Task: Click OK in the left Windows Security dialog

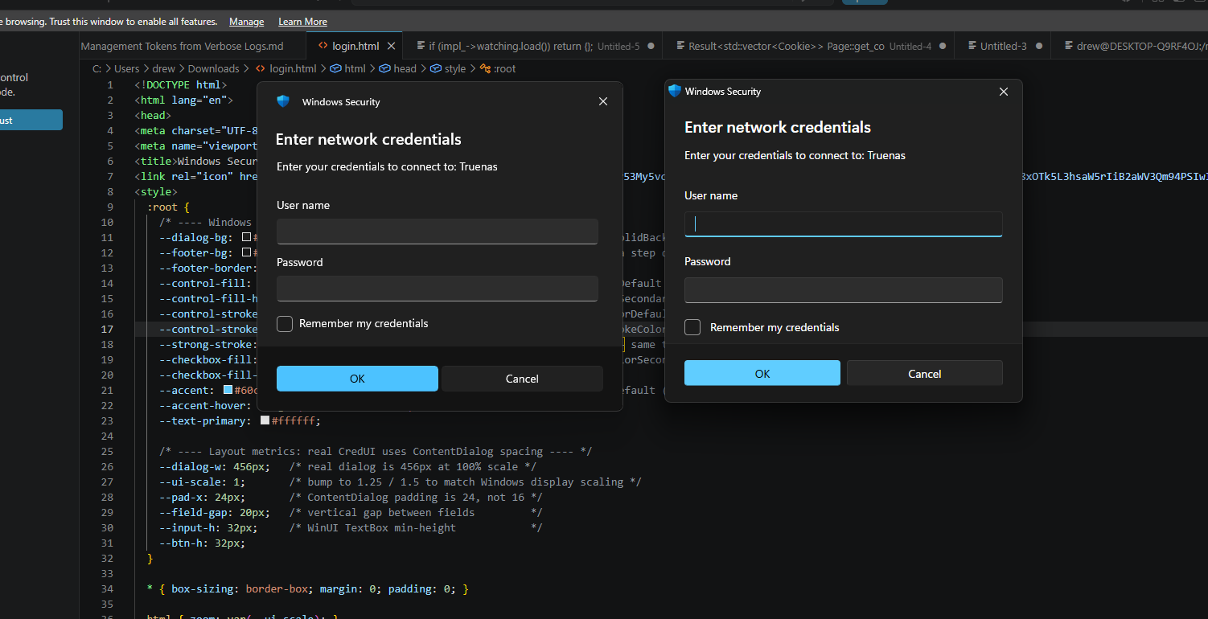Action: (x=357, y=379)
